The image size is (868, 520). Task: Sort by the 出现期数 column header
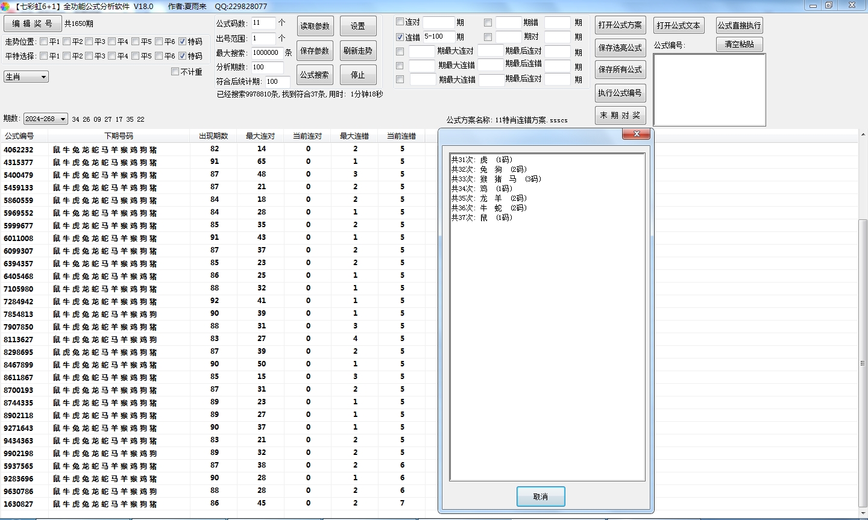click(x=213, y=136)
